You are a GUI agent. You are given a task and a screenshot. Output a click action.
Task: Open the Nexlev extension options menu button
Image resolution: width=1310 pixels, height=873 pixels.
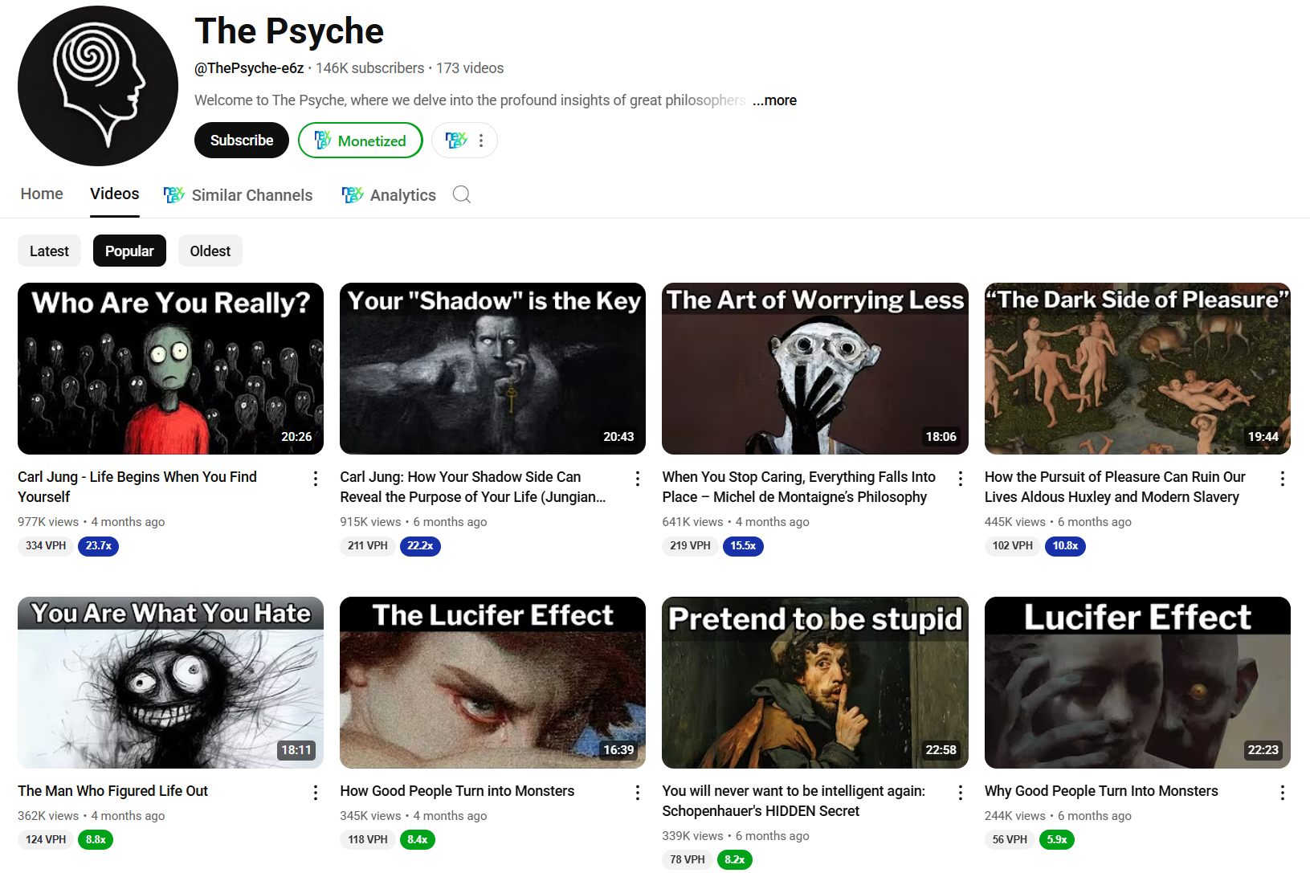[464, 141]
